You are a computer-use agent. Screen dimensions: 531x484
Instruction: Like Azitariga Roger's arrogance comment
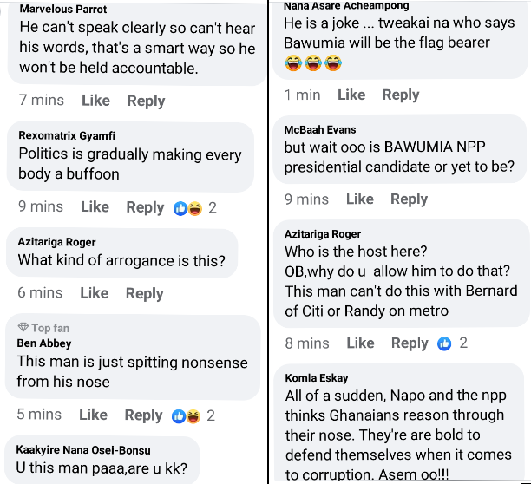95,293
